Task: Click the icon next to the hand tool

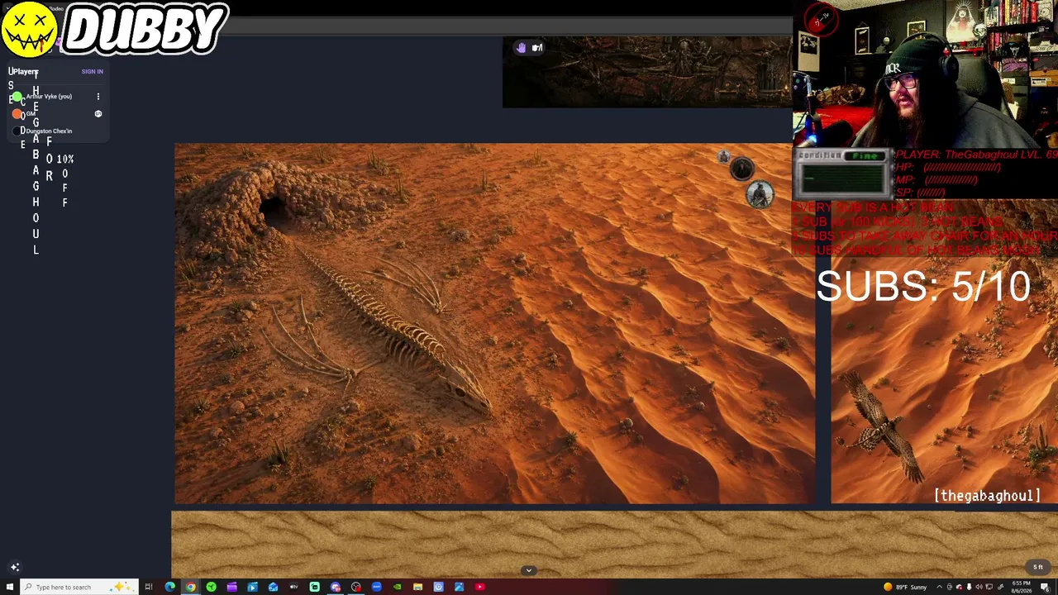Action: [x=537, y=48]
